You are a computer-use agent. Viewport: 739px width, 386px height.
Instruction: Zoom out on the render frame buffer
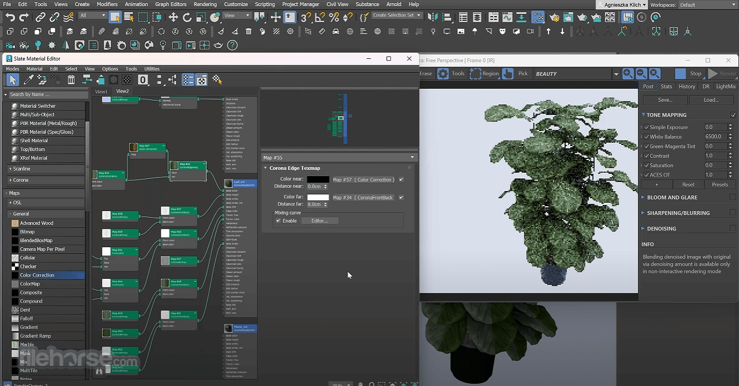pos(641,73)
